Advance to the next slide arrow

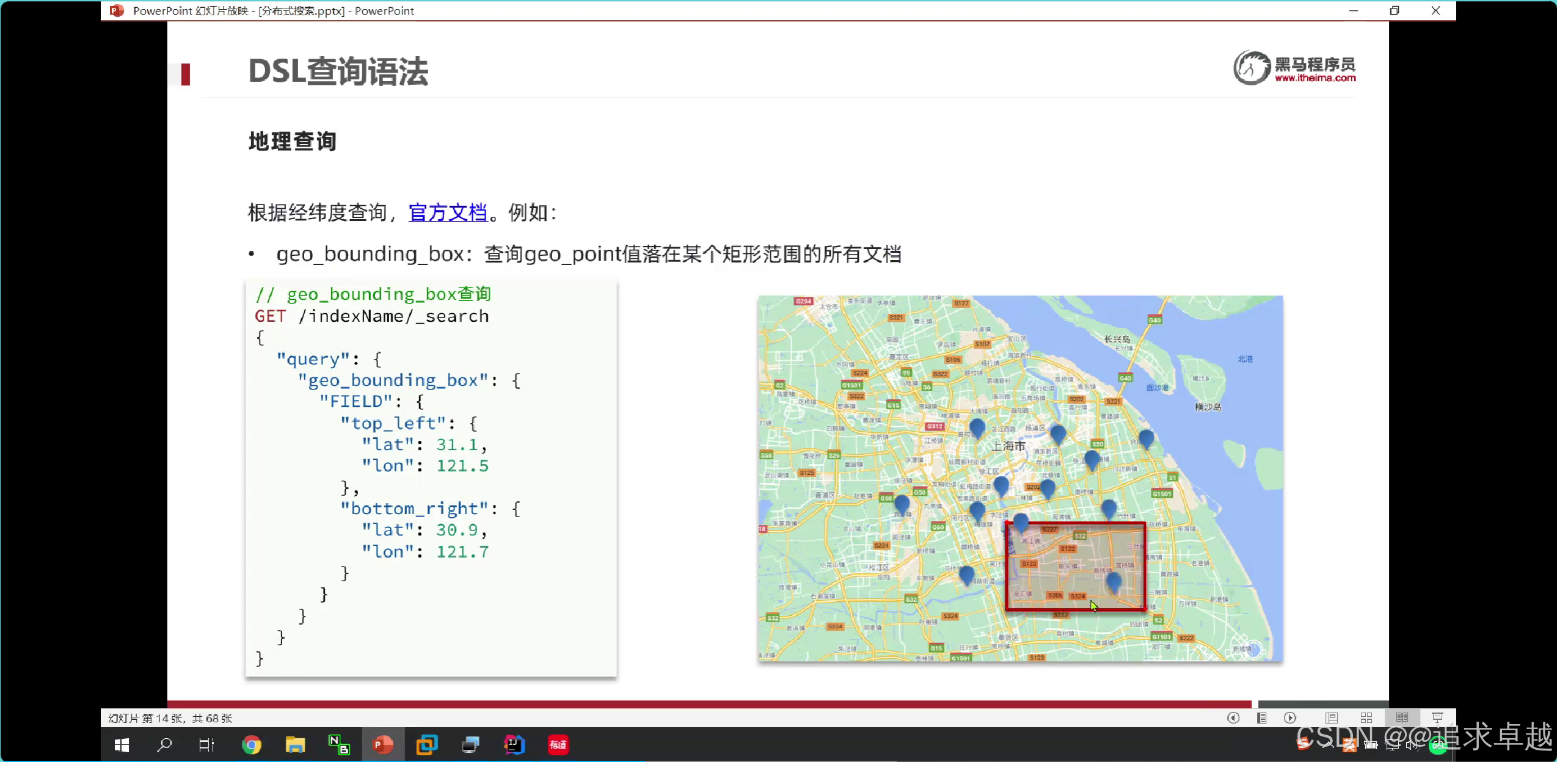1290,718
